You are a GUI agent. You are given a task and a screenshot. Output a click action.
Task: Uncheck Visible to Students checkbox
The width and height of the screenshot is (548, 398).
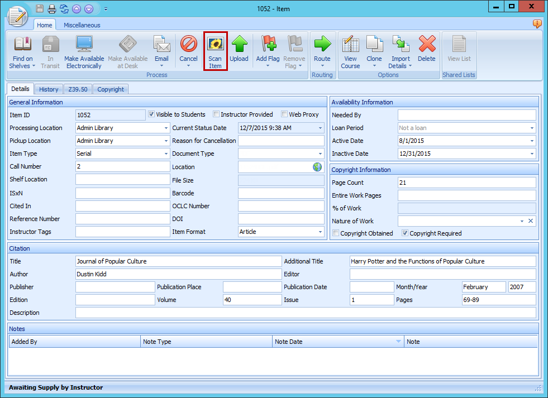tap(151, 114)
